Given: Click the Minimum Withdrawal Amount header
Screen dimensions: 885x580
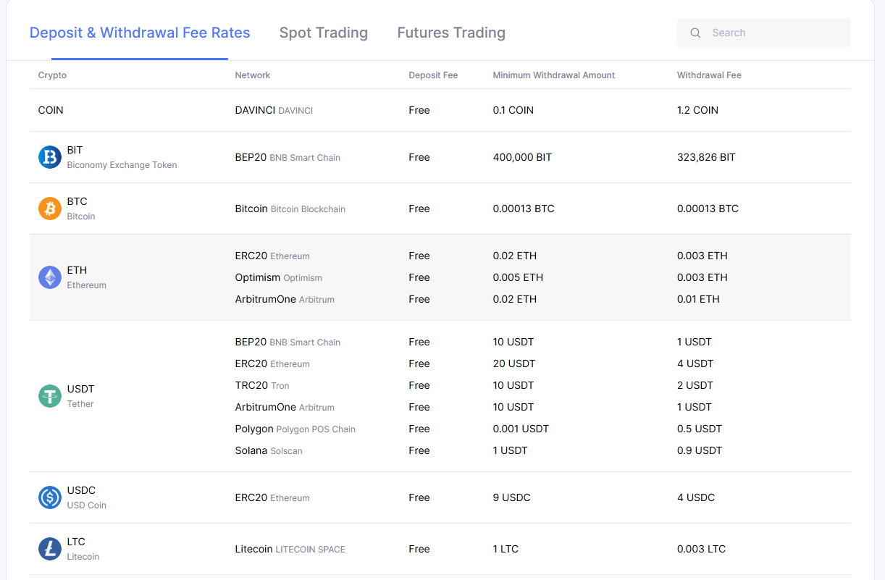Looking at the screenshot, I should (554, 75).
